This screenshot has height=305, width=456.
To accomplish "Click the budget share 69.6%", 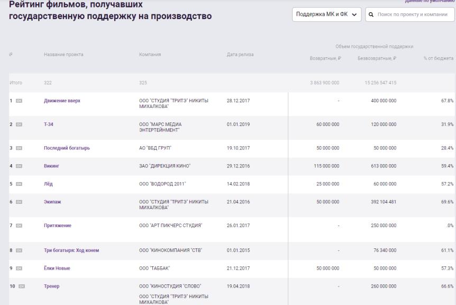I will (448, 202).
